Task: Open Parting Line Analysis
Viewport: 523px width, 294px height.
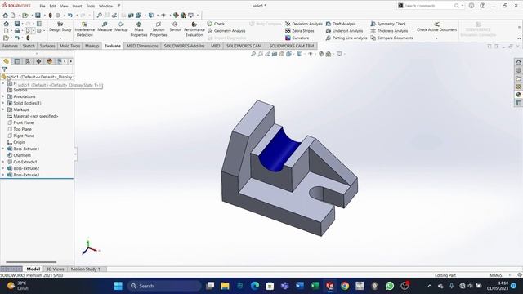Action: tap(346, 38)
